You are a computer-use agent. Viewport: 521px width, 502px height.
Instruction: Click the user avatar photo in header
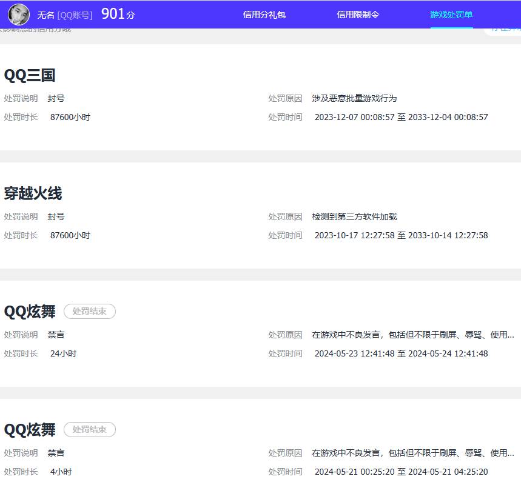coord(19,15)
